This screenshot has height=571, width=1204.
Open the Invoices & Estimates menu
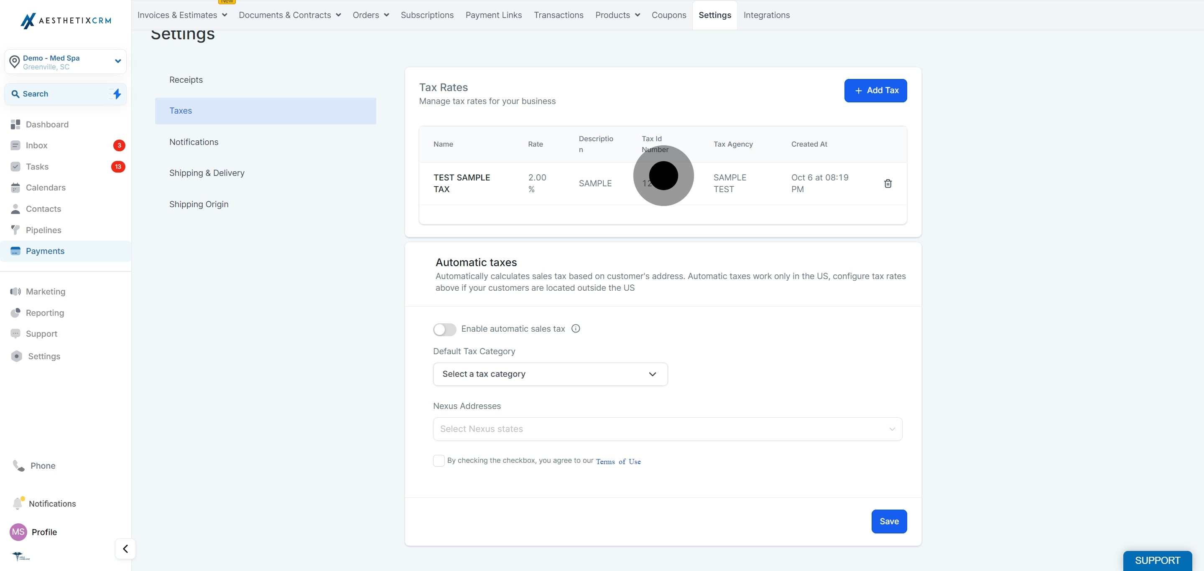[x=182, y=15]
